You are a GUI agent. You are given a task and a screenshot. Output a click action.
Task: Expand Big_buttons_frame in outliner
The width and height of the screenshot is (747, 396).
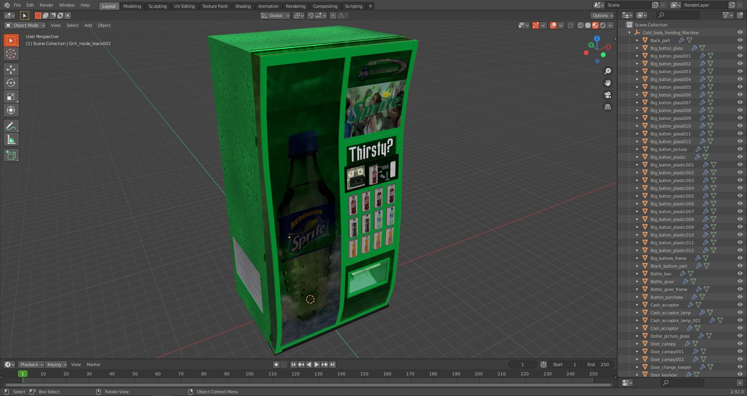637,258
